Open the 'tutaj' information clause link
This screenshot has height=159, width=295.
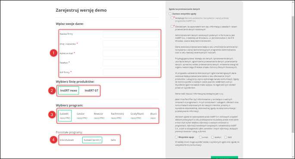[x=221, y=94]
